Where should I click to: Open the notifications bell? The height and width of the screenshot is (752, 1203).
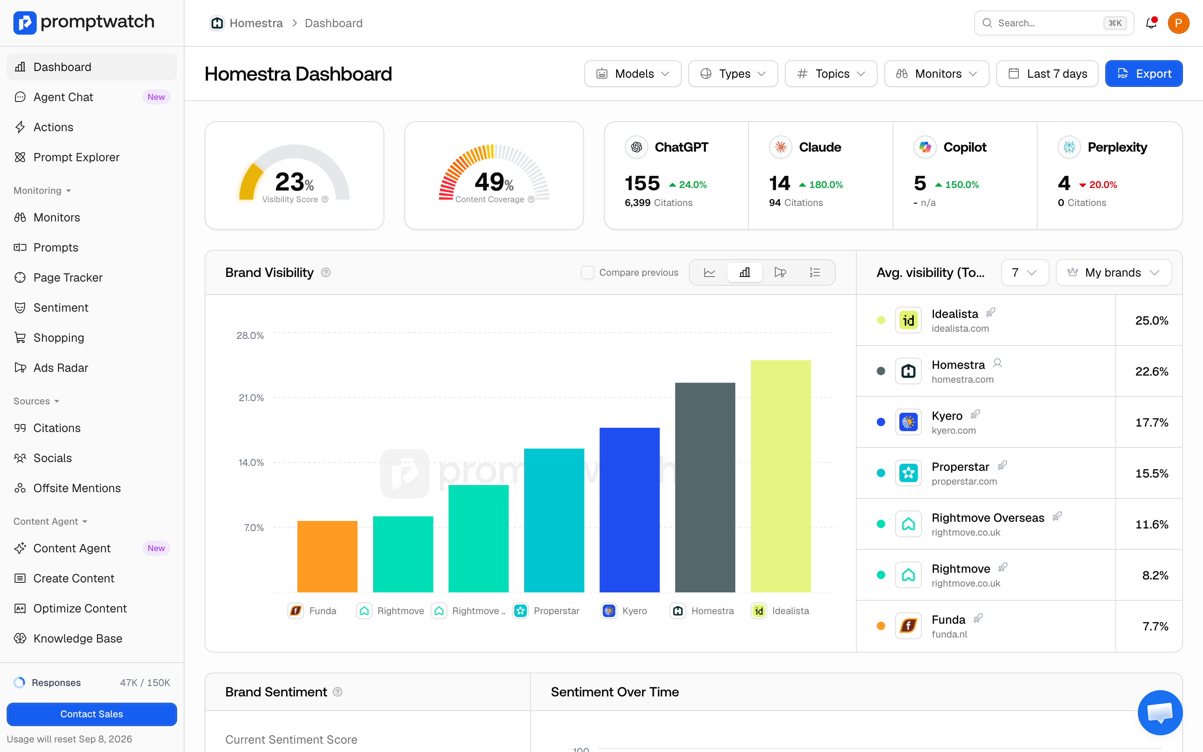pyautogui.click(x=1151, y=23)
